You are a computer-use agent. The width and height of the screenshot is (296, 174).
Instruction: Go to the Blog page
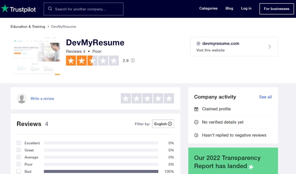point(229,8)
